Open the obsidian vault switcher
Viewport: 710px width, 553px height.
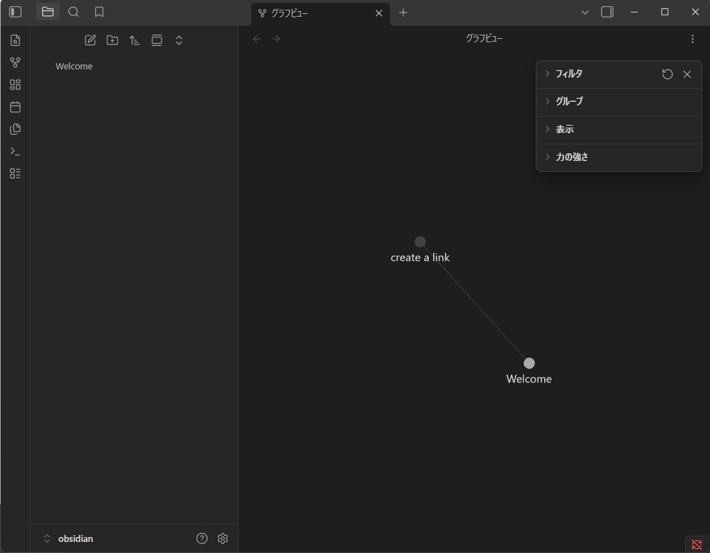pyautogui.click(x=68, y=538)
